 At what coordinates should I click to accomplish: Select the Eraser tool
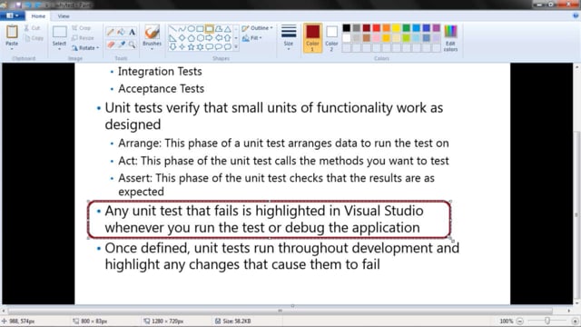[x=111, y=45]
